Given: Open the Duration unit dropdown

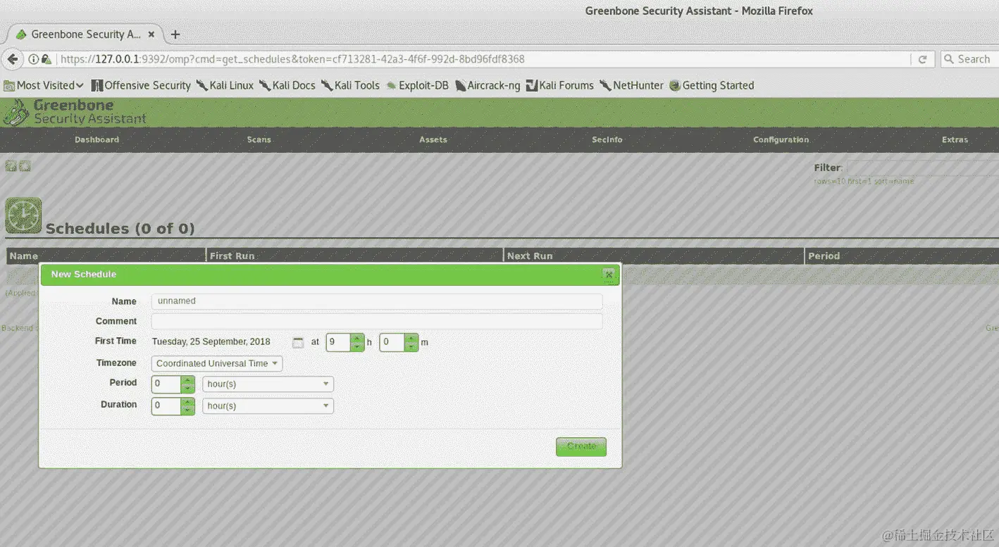Looking at the screenshot, I should point(268,406).
